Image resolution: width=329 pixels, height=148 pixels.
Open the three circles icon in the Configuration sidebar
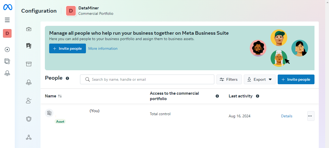coord(29,82)
